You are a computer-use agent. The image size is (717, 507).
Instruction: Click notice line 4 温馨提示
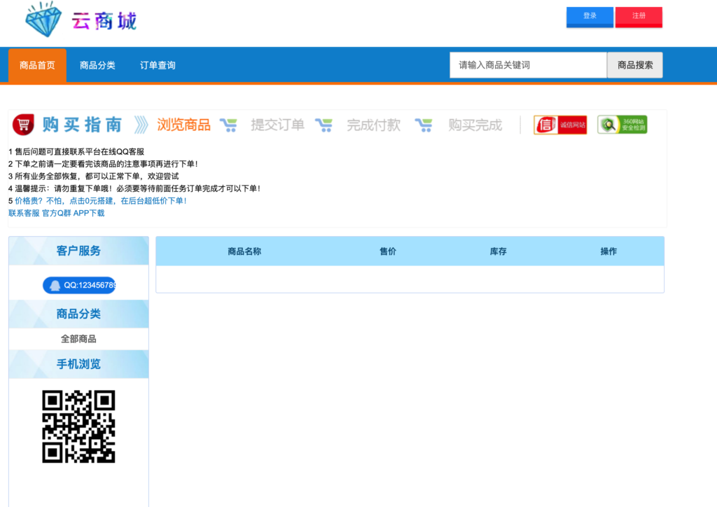tap(134, 188)
